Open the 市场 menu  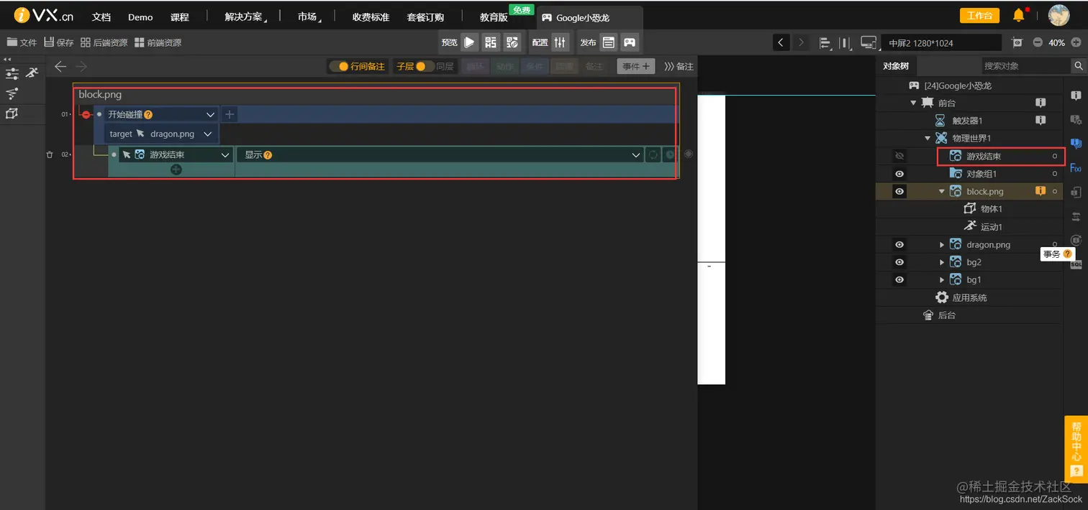tap(309, 17)
